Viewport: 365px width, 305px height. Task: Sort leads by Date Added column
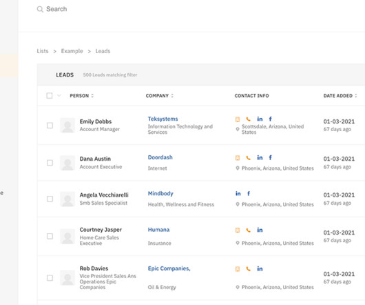coord(340,96)
